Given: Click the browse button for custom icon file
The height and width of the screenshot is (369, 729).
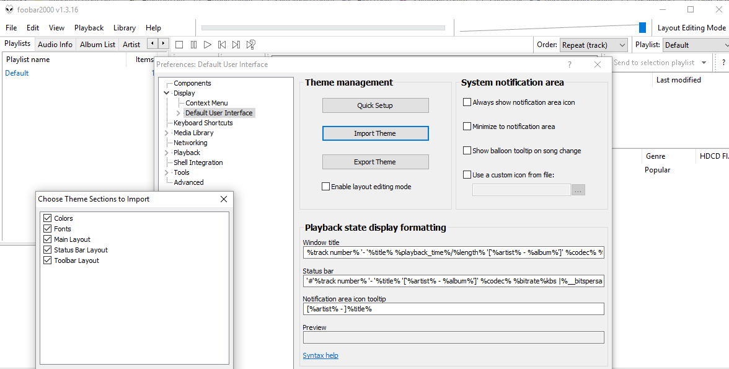Looking at the screenshot, I should tap(578, 190).
